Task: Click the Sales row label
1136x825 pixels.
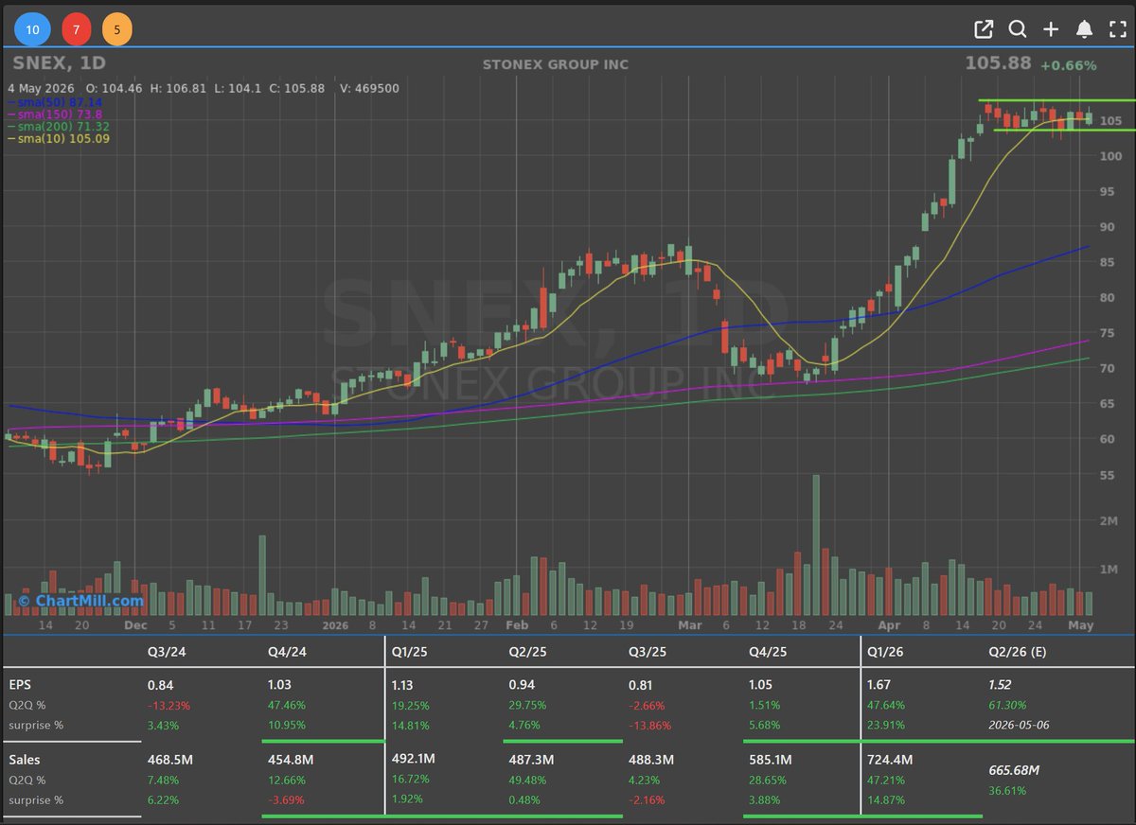Action: coord(24,759)
